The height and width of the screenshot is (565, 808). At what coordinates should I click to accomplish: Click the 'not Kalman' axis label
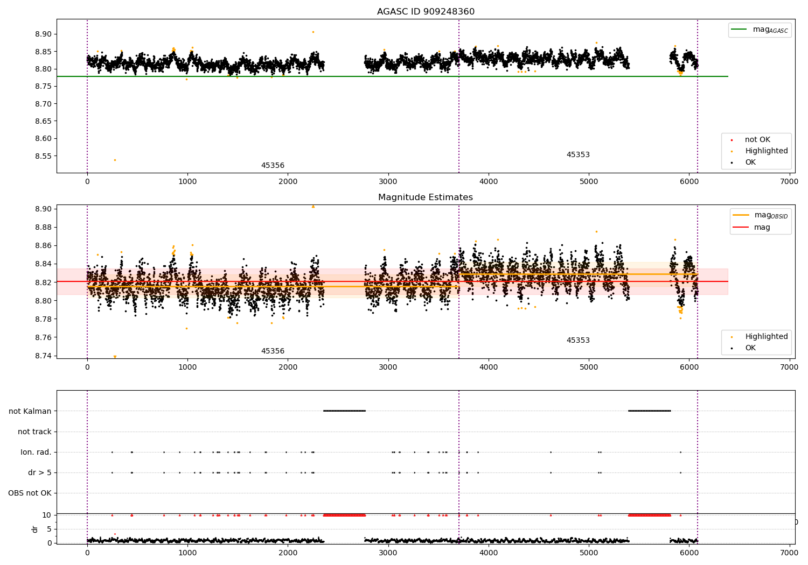tap(30, 411)
